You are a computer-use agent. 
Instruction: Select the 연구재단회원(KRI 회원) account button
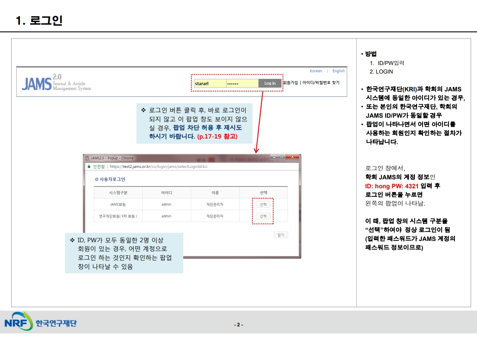tap(263, 216)
